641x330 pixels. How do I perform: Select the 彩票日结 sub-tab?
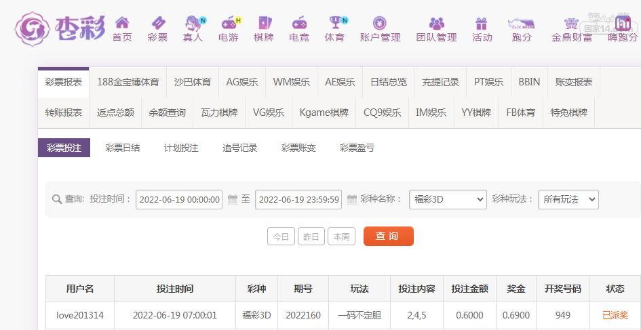pos(123,148)
